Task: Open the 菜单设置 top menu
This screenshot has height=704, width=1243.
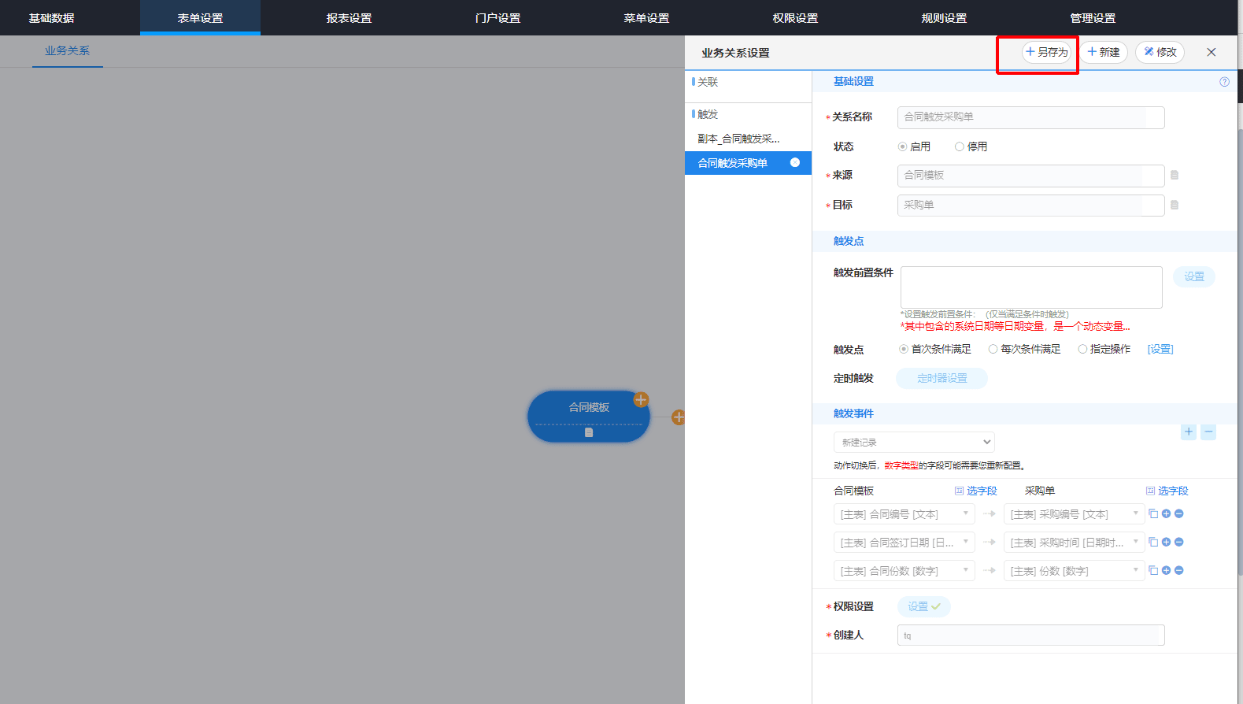Action: click(x=646, y=17)
